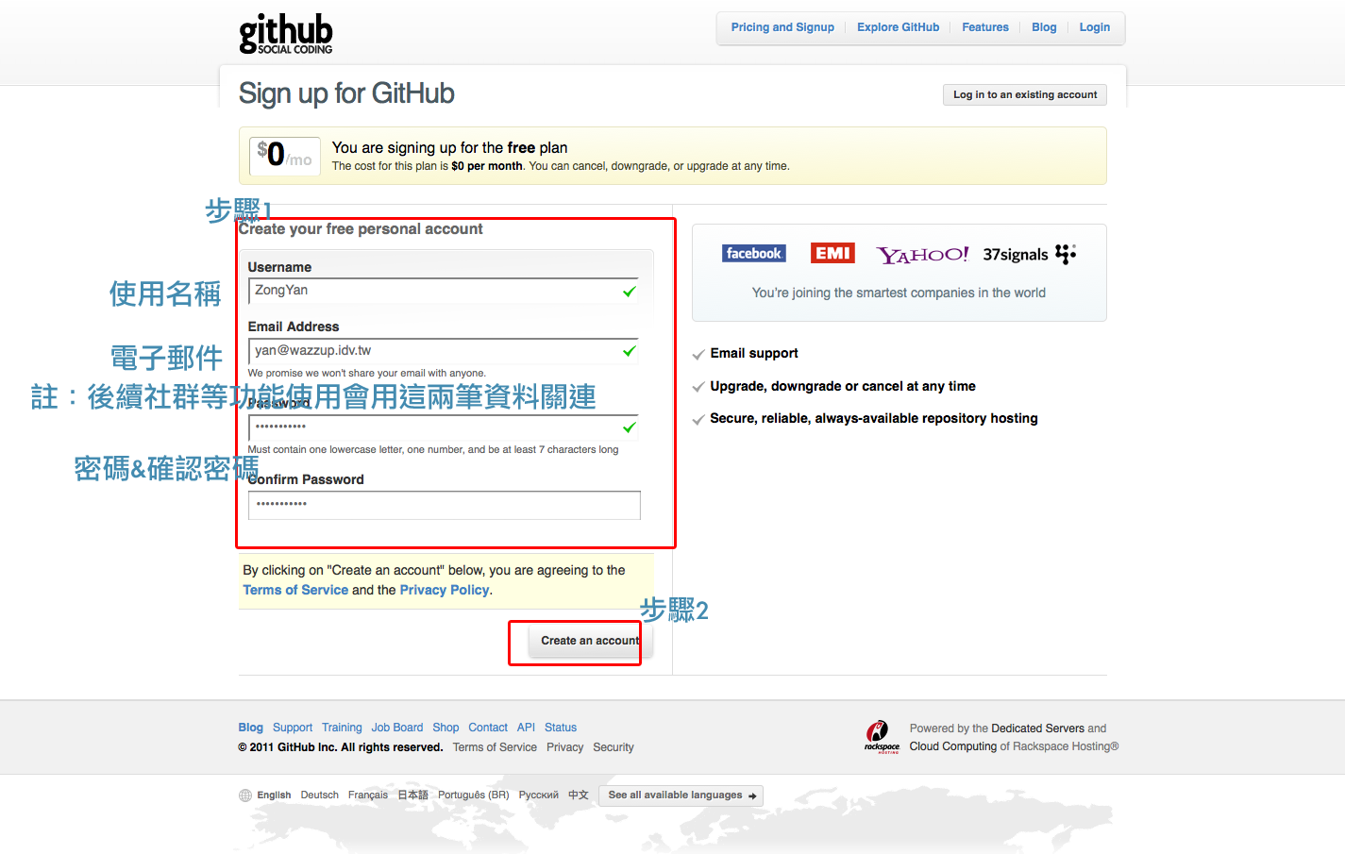Click the globe icon beside English

(x=245, y=795)
